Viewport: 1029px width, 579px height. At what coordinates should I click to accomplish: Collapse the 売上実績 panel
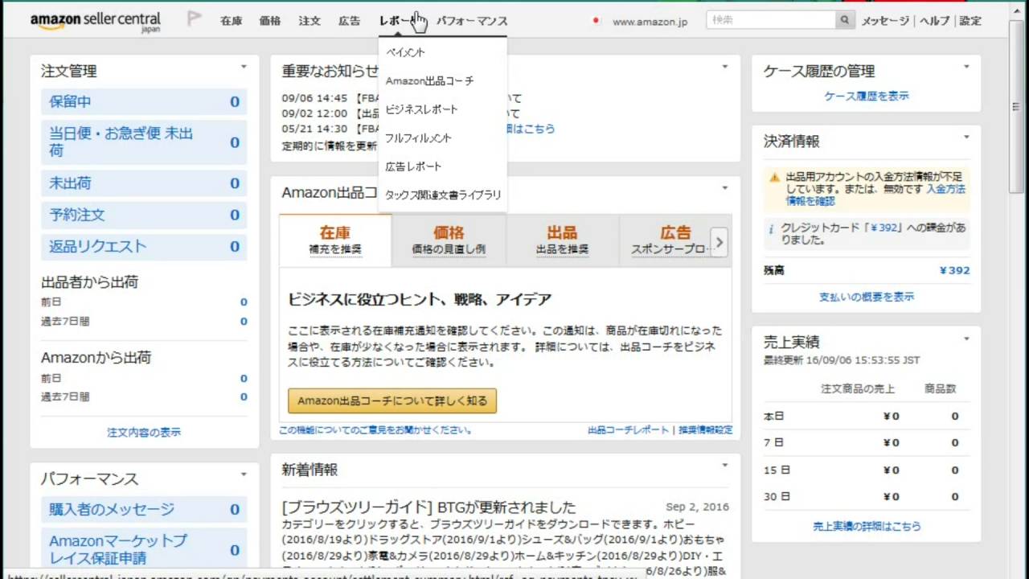(x=965, y=339)
